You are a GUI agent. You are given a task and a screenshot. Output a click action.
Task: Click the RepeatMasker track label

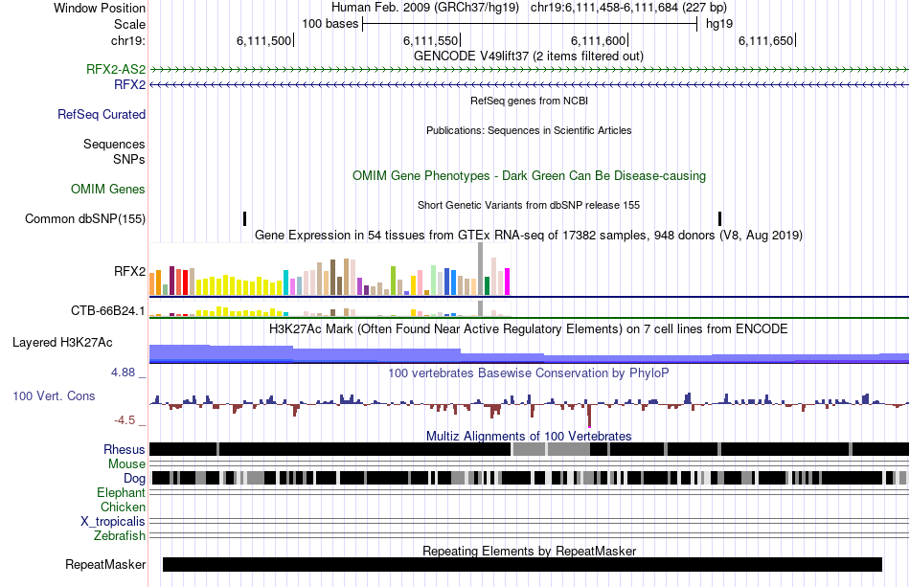105,564
